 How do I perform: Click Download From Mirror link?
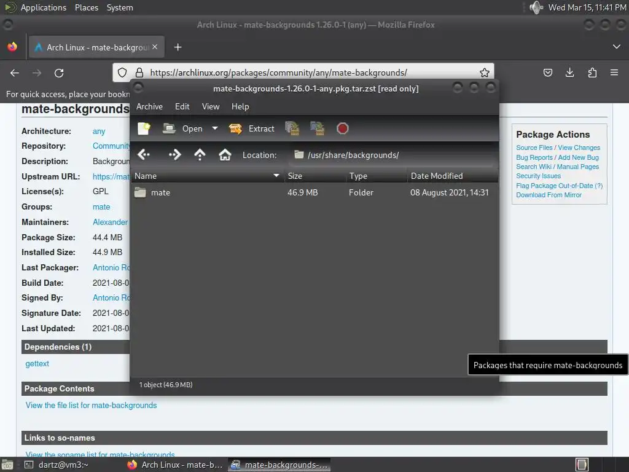(549, 195)
